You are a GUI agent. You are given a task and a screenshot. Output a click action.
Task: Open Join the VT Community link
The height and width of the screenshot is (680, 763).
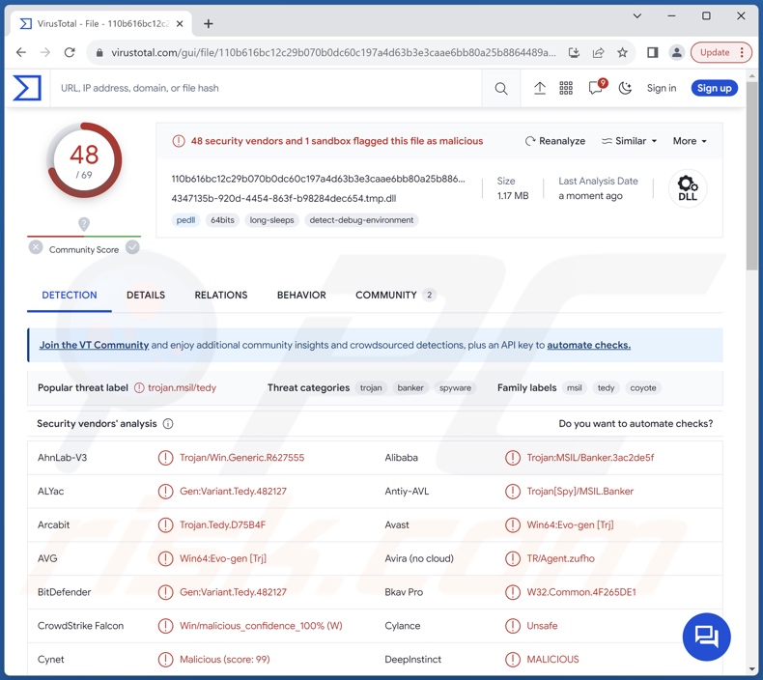(x=94, y=345)
